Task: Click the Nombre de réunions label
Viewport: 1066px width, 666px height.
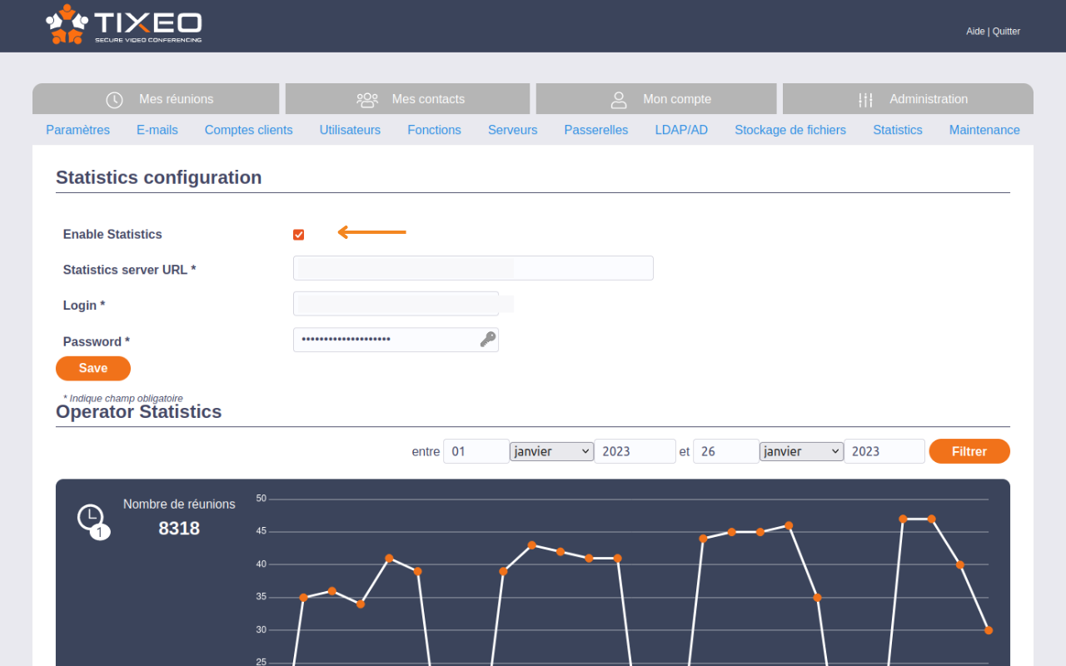Action: pos(179,504)
